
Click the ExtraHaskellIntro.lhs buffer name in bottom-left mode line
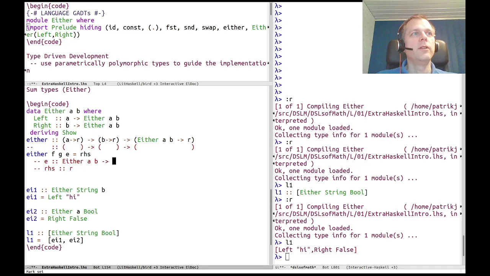pyautogui.click(x=64, y=267)
